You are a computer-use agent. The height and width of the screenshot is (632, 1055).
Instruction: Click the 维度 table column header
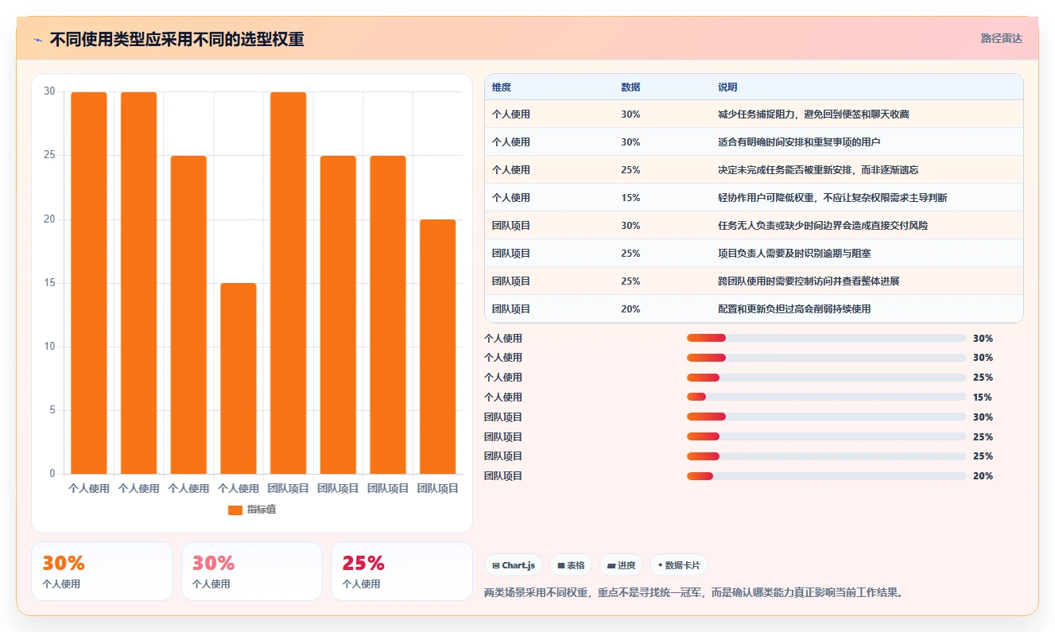[x=502, y=87]
